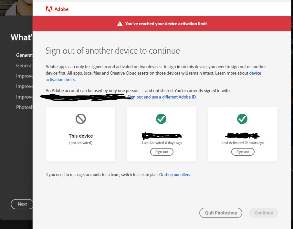Click the Adobe logo icon
The image size is (293, 229).
pos(49,9)
